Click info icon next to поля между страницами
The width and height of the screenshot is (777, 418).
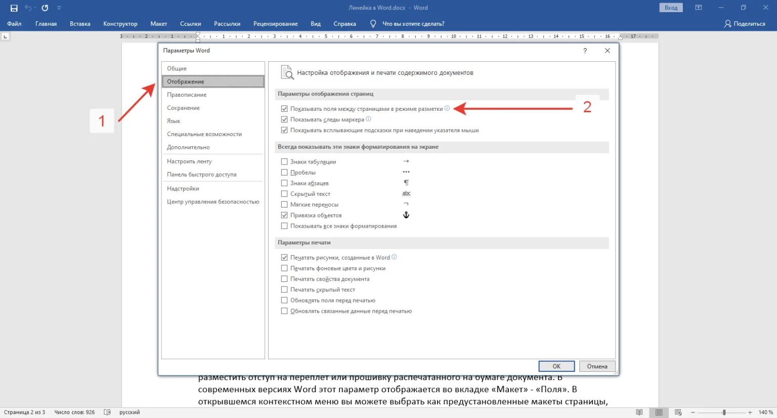point(447,108)
